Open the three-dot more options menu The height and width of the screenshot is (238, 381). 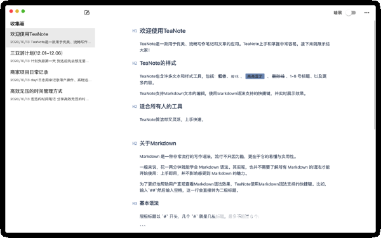(x=366, y=13)
